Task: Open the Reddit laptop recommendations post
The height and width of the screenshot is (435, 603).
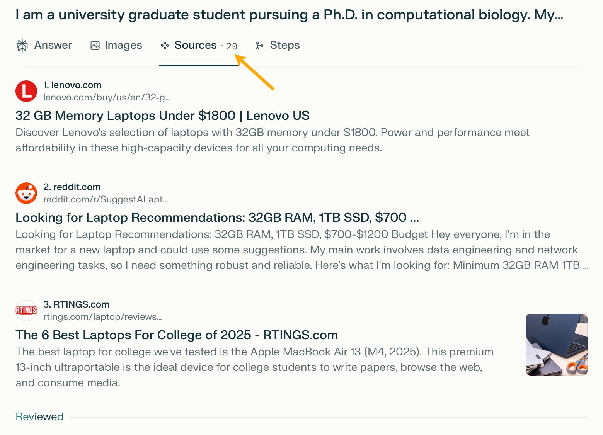Action: click(217, 217)
